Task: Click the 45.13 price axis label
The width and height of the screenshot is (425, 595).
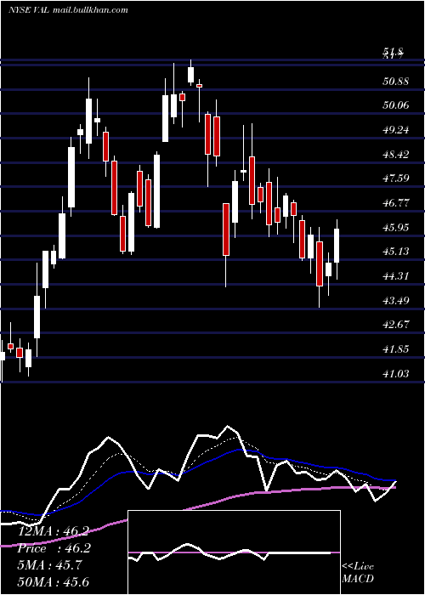Action: [396, 252]
